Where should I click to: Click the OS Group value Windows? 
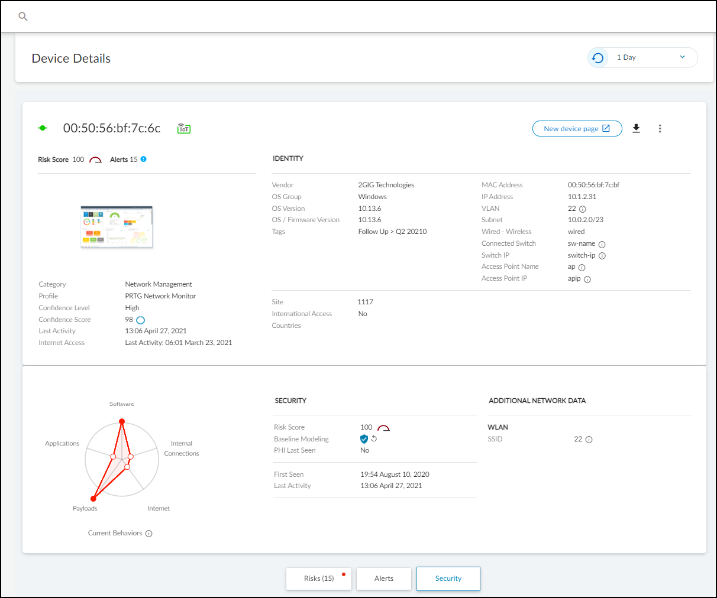pyautogui.click(x=372, y=197)
